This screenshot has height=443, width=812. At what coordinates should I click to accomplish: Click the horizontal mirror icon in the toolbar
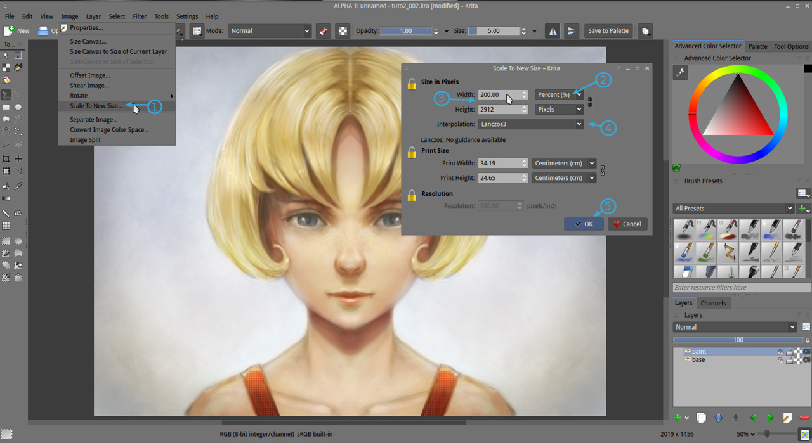[552, 30]
